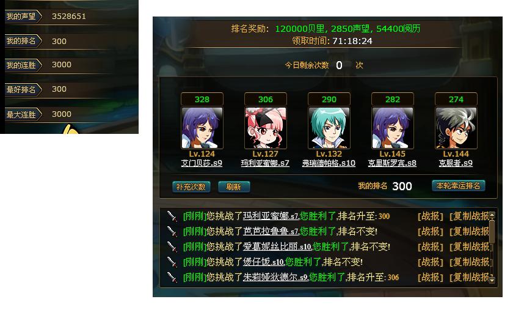Click battle log scrollbar down arrow
This screenshot has height=321, width=513.
coord(492,279)
